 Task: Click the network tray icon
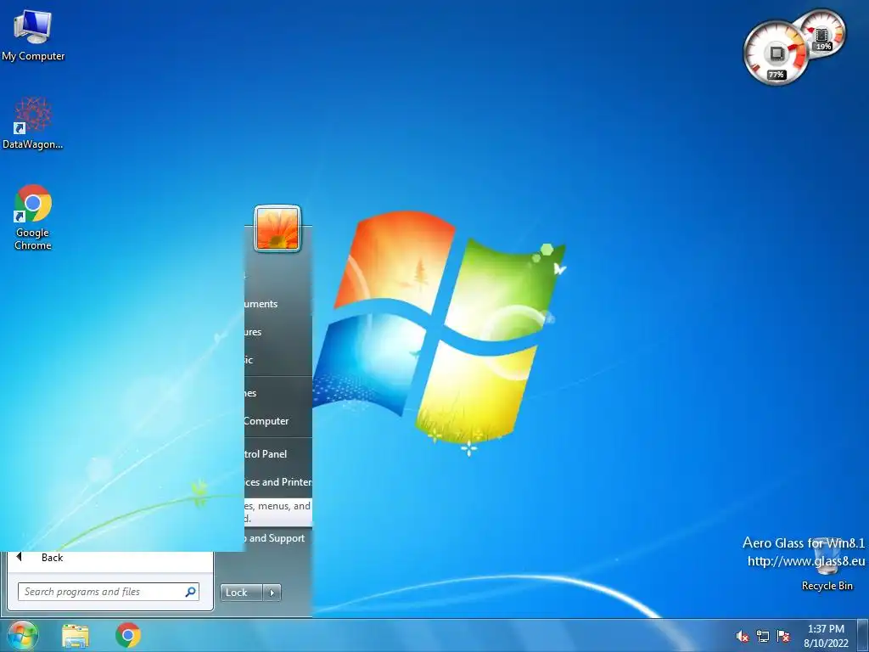(763, 637)
